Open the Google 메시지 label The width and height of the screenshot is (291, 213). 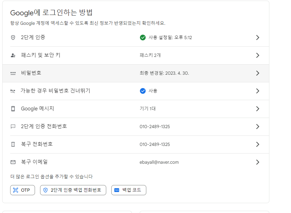[38, 108]
